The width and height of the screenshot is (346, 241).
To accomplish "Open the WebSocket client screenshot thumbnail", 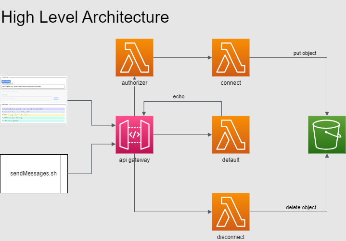I will [34, 100].
